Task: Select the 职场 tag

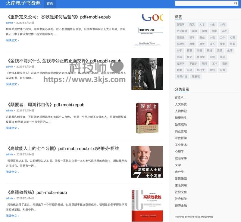Action: tap(205, 63)
